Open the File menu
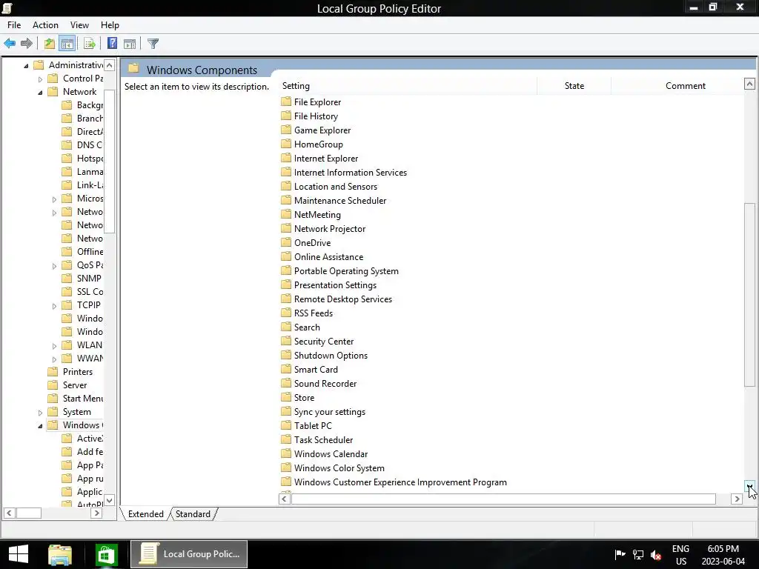The width and height of the screenshot is (759, 569). click(x=14, y=24)
